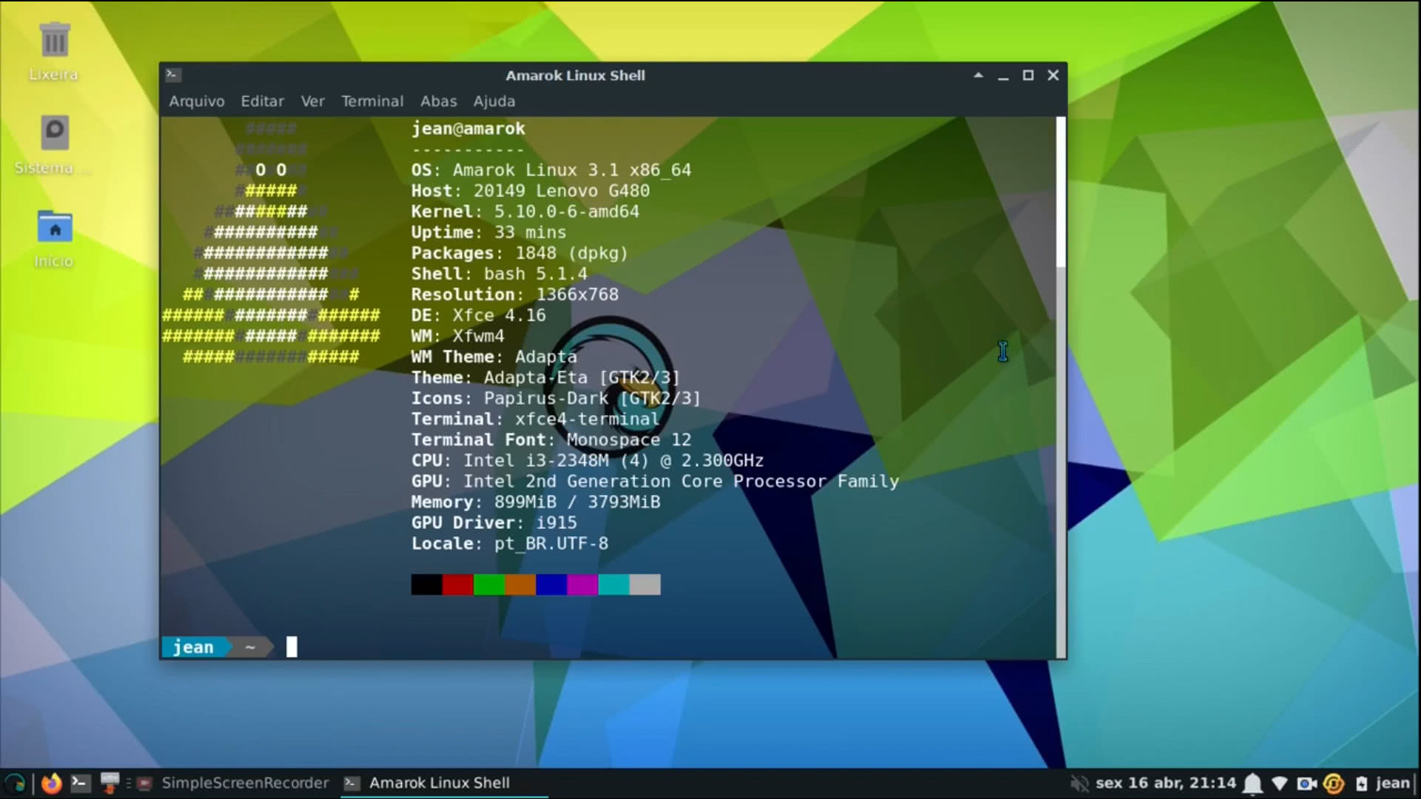The width and height of the screenshot is (1421, 799).
Task: Click the green color block in neofetch palette
Action: [x=489, y=584]
